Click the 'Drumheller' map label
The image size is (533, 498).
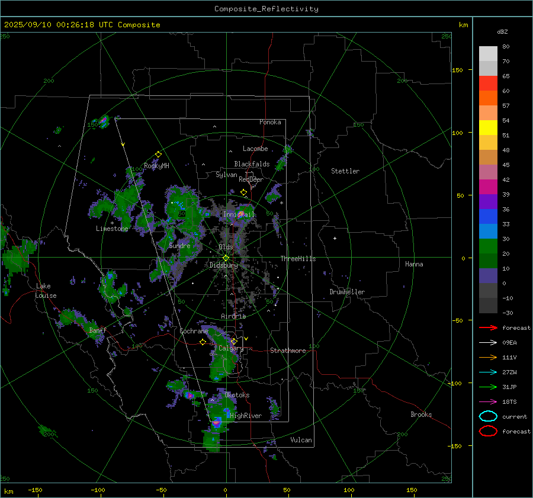(x=347, y=292)
